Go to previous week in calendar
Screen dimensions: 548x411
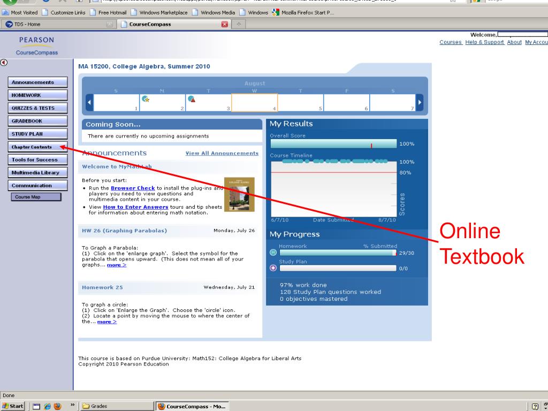coord(89,103)
